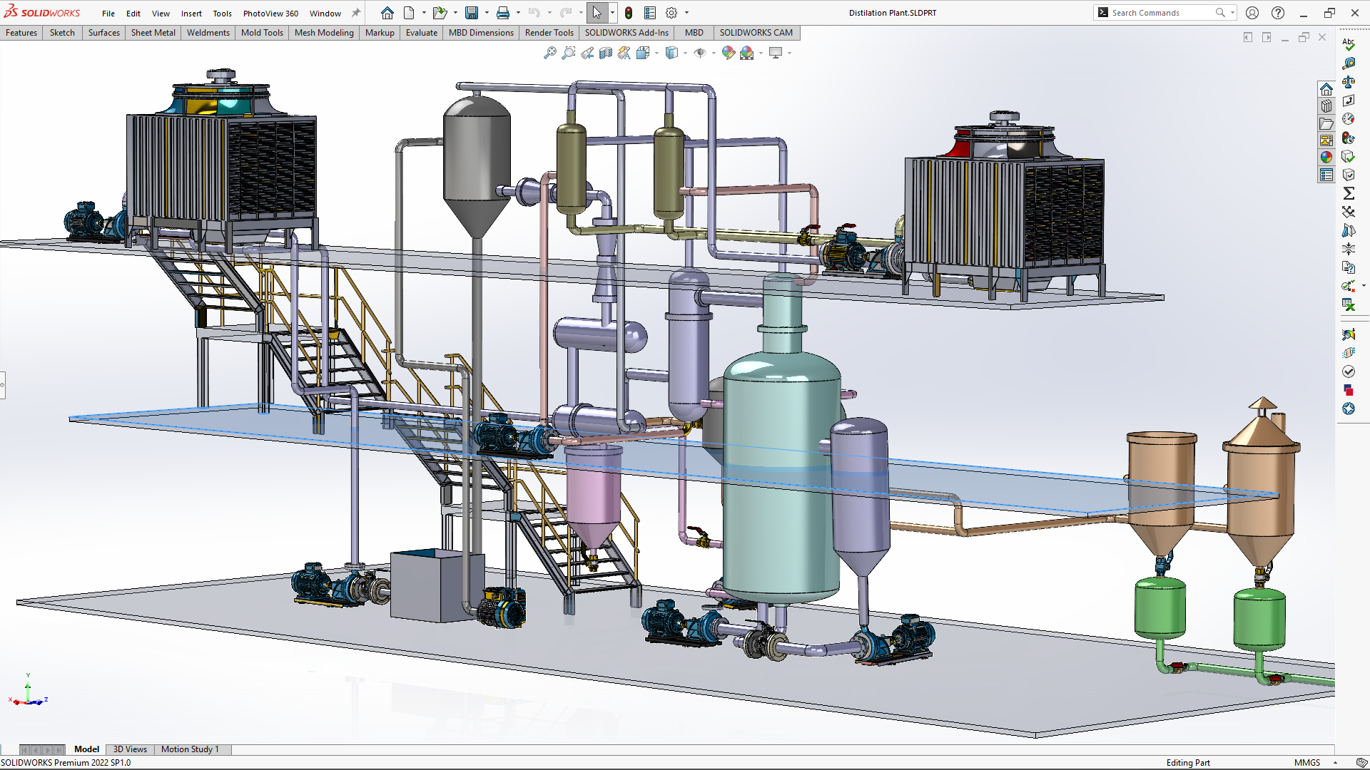Expand the Print dropdown arrow
The height and width of the screenshot is (770, 1370).
pos(518,13)
